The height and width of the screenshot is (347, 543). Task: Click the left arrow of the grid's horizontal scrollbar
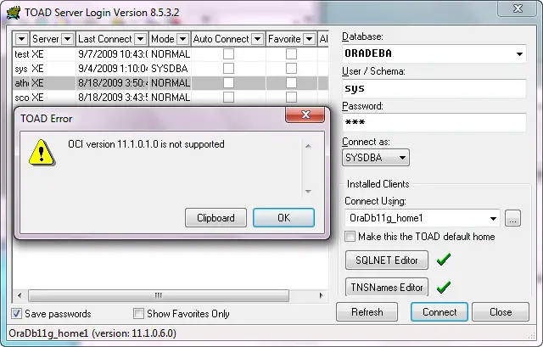pyautogui.click(x=20, y=295)
